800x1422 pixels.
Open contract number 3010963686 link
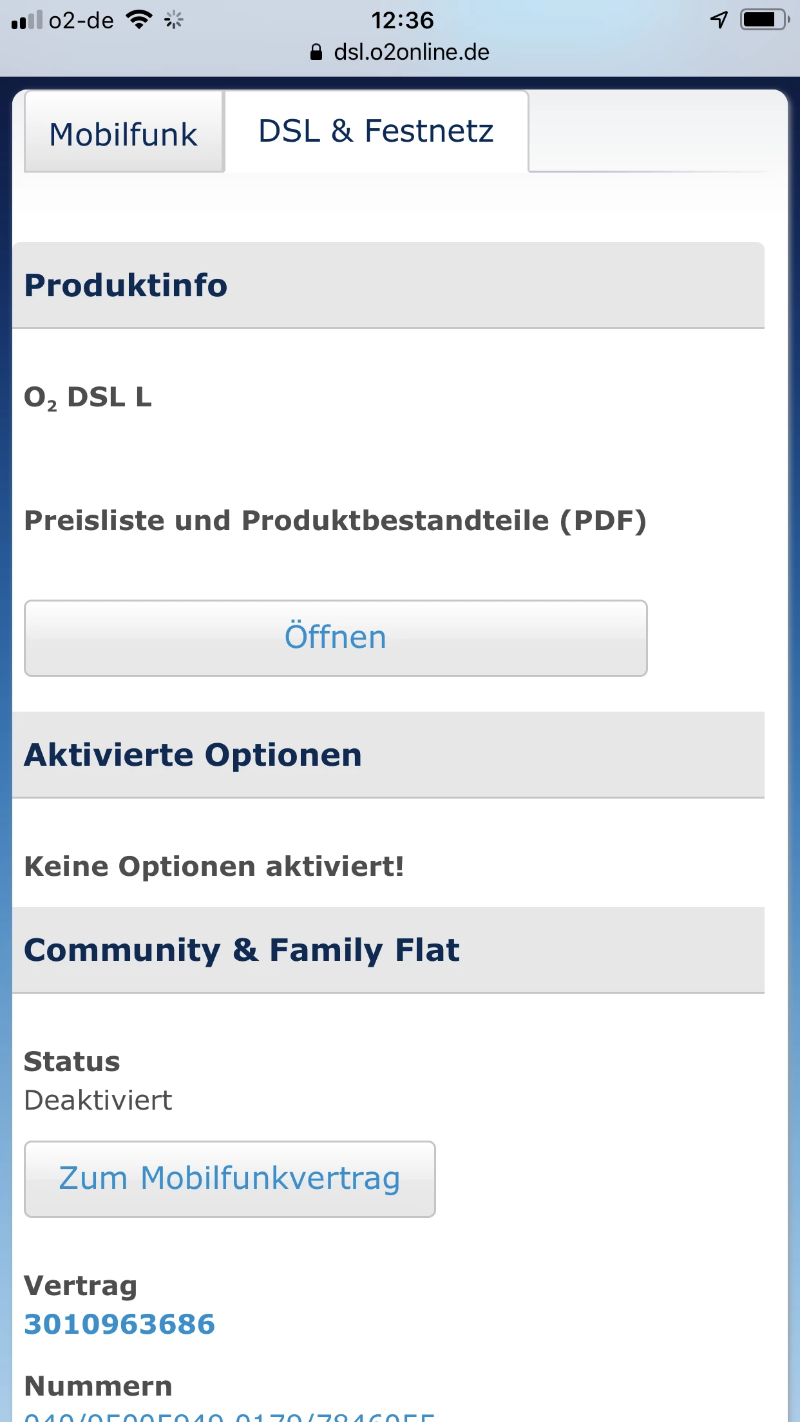tap(120, 1324)
